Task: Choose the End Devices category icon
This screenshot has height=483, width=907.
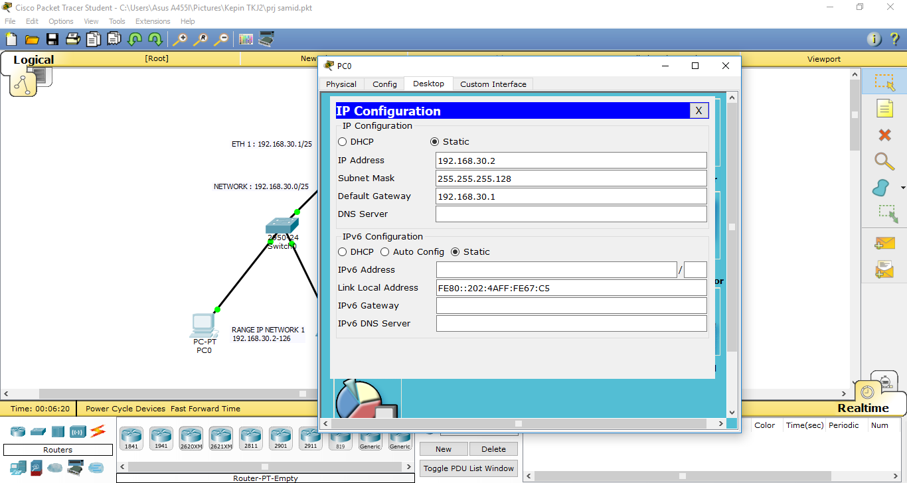Action: coord(18,468)
